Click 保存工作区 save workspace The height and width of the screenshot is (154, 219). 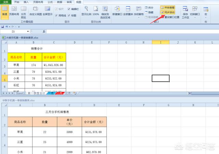point(185,12)
